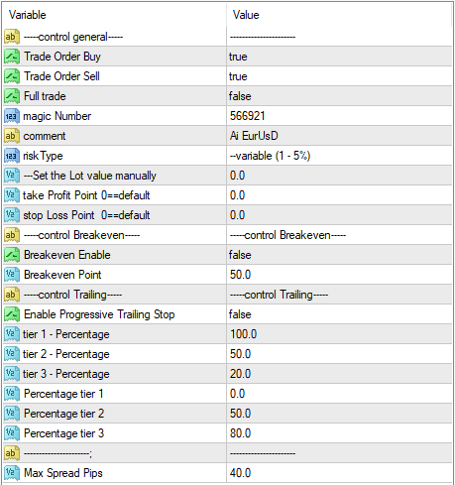This screenshot has height=485, width=455.
Task: Select the comment variable label
Action: click(45, 136)
